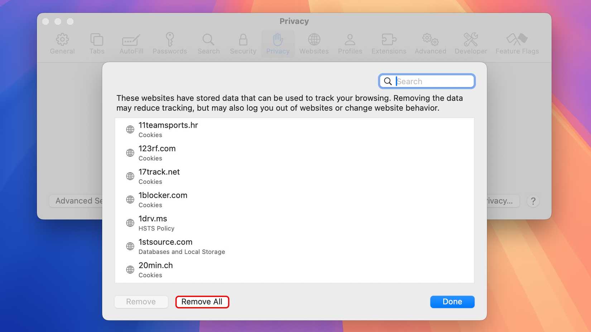591x332 pixels.
Task: Select the Profiles settings icon
Action: [350, 43]
